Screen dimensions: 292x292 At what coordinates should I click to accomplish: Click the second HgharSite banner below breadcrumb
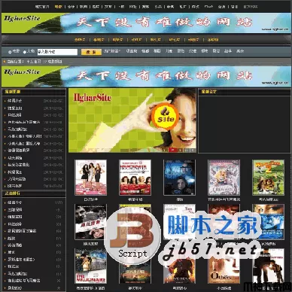point(146,77)
